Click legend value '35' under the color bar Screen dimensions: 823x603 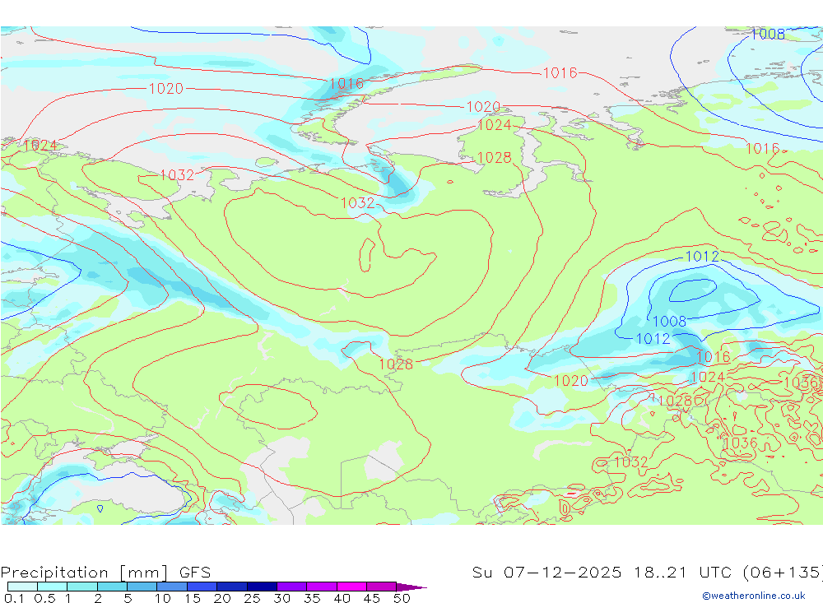pyautogui.click(x=312, y=598)
